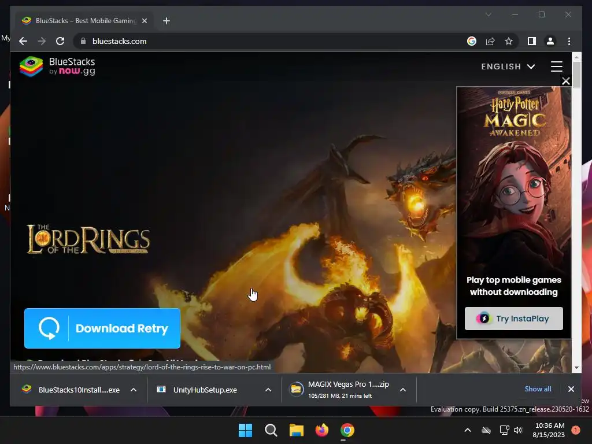Open the cloud sync tray icon

coord(486,430)
